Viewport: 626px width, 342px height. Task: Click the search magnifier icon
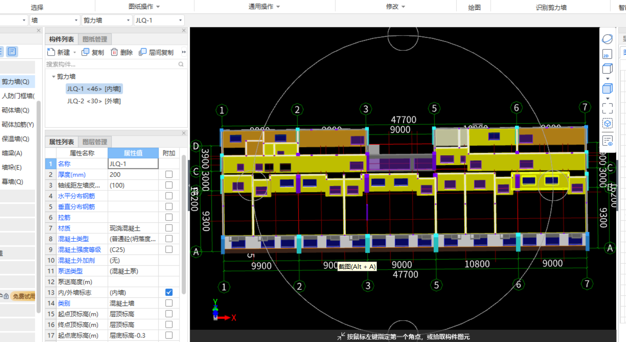pyautogui.click(x=181, y=64)
